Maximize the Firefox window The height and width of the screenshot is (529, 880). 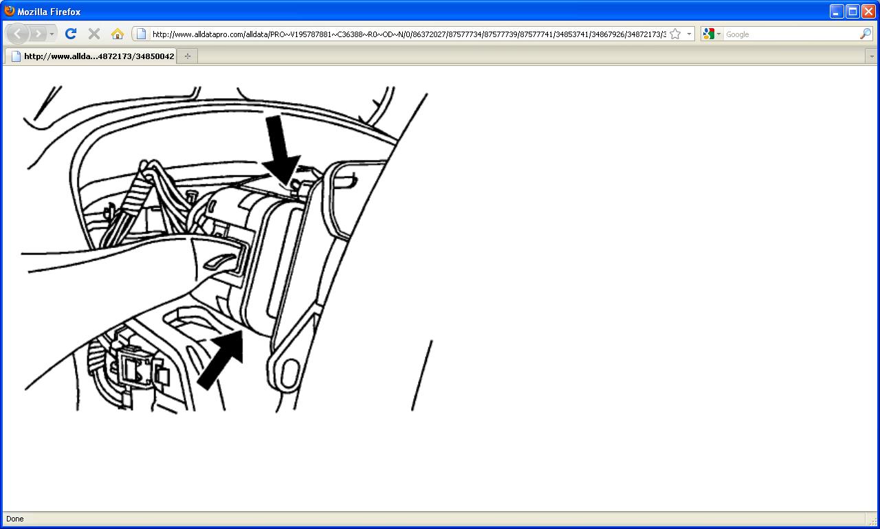pyautogui.click(x=852, y=11)
